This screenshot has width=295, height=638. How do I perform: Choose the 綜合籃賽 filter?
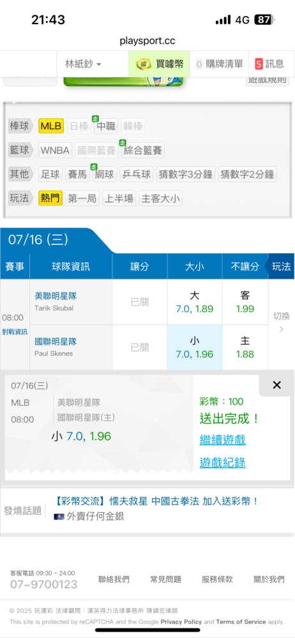pos(142,151)
